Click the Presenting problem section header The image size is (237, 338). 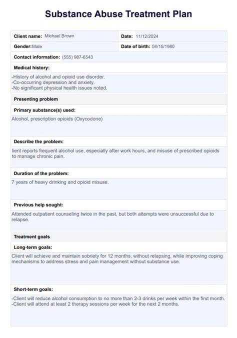pos(36,99)
